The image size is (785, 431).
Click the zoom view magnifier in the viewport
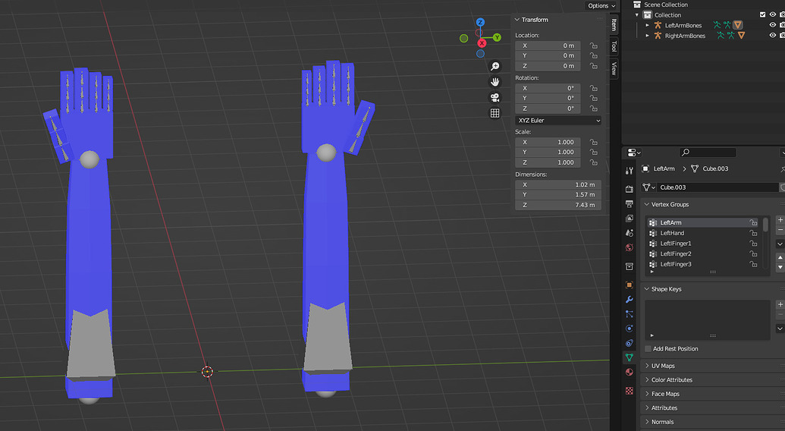(495, 67)
